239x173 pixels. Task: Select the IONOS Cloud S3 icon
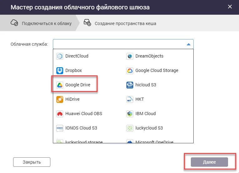click(60, 128)
